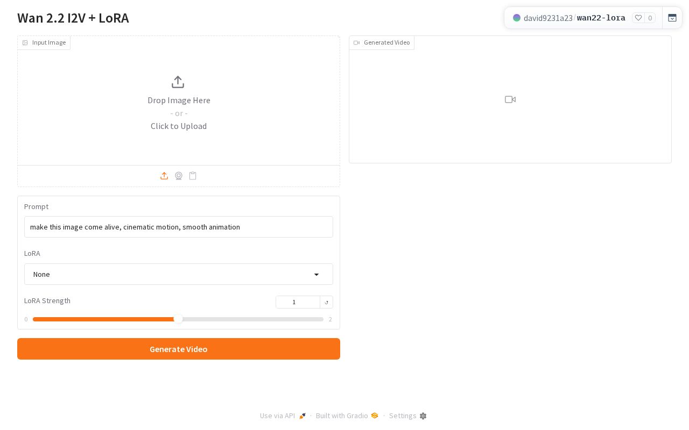The width and height of the screenshot is (689, 430).
Task: Click the Generated Video label
Action: [x=382, y=42]
